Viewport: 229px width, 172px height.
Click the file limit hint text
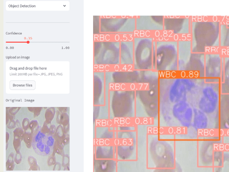click(x=35, y=74)
